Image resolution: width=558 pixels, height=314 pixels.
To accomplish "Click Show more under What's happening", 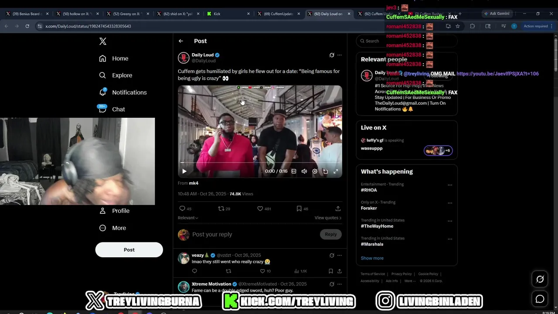I will (372, 258).
